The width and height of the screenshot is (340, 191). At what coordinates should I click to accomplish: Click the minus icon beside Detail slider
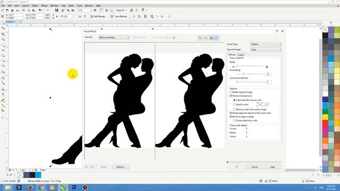(233, 67)
